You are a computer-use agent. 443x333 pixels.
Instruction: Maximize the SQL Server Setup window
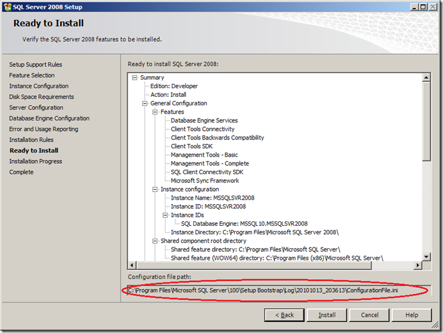pos(423,7)
